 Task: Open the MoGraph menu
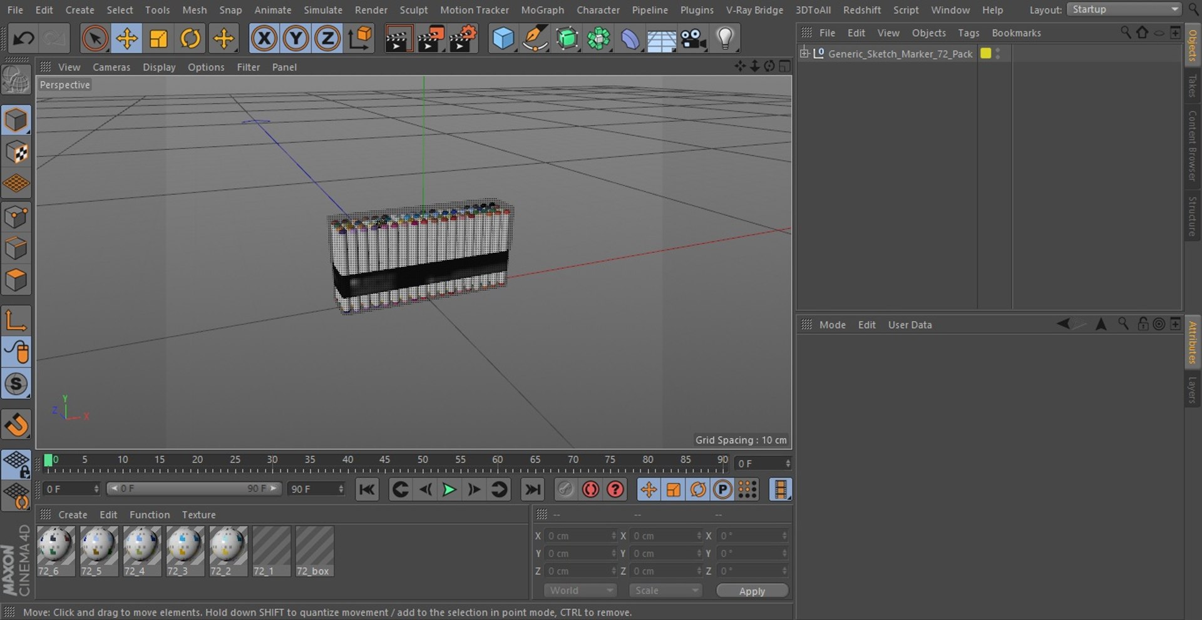pos(542,10)
